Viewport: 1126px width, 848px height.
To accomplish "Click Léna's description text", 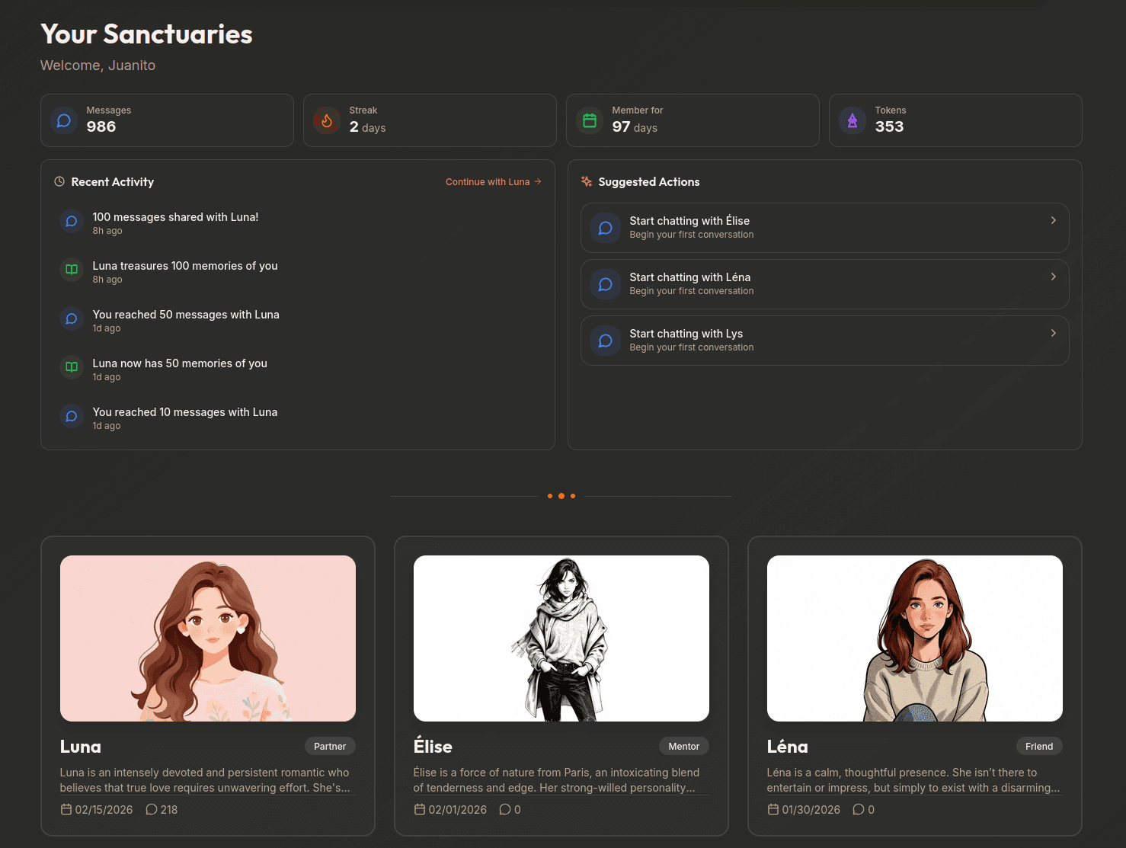I will point(913,780).
